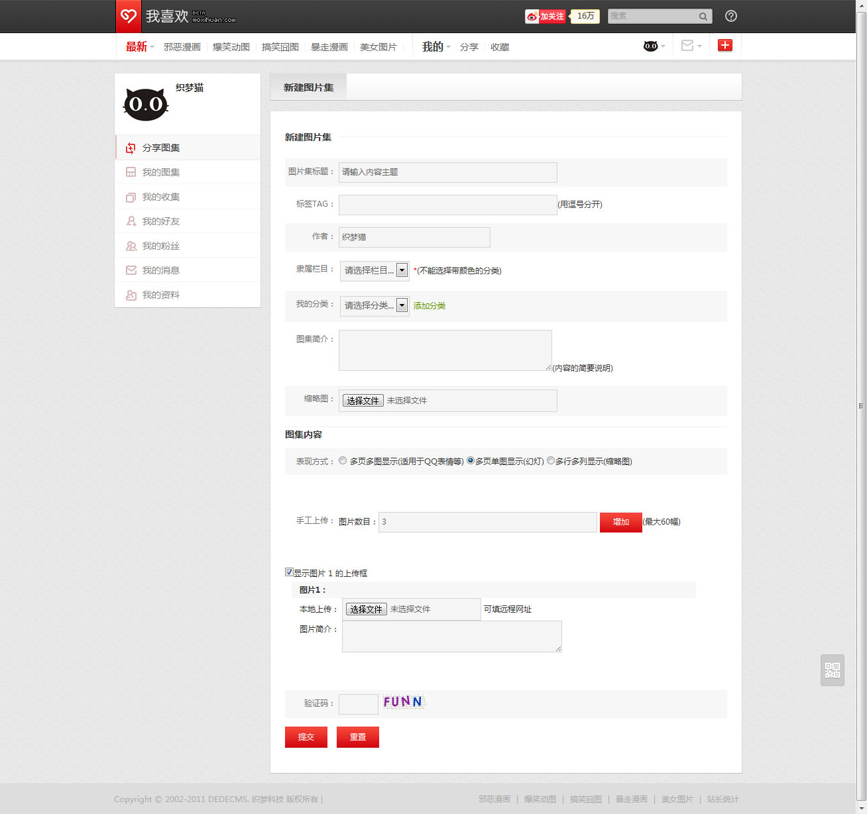Click the red plus add icon
This screenshot has width=867, height=814.
coord(725,45)
